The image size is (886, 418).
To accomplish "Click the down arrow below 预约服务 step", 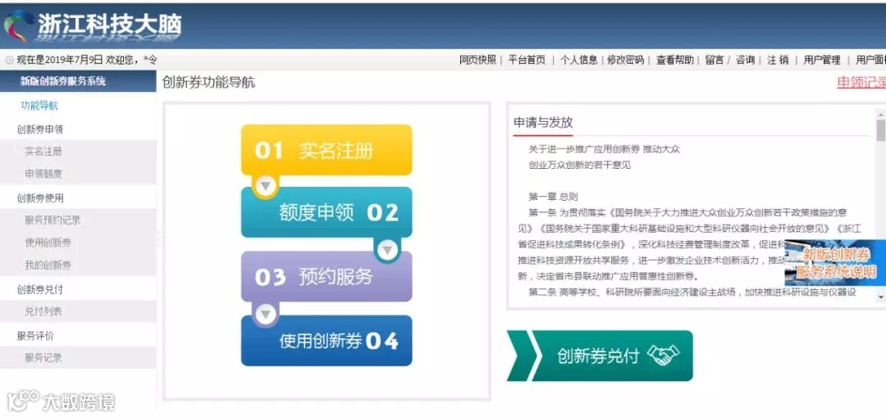I will coord(266,313).
